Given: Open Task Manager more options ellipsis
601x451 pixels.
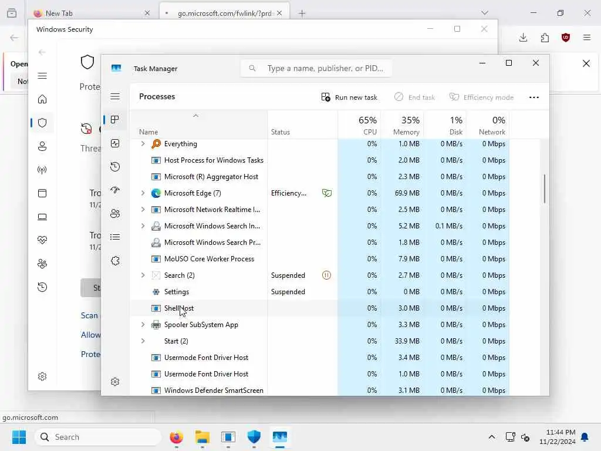Looking at the screenshot, I should (534, 97).
